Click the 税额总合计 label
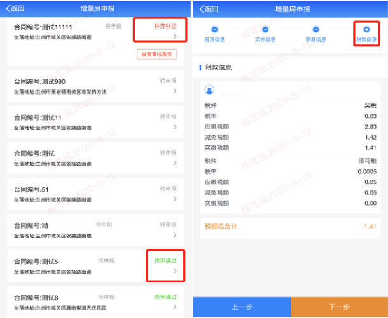The image size is (388, 318). (221, 227)
